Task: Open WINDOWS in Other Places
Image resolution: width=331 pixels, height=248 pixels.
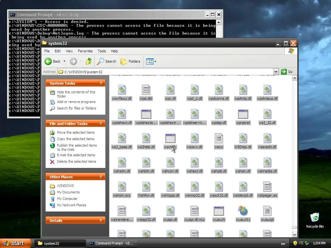Action: (65, 186)
